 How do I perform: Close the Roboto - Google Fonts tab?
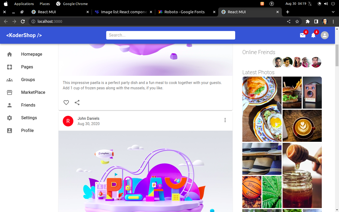pyautogui.click(x=214, y=12)
